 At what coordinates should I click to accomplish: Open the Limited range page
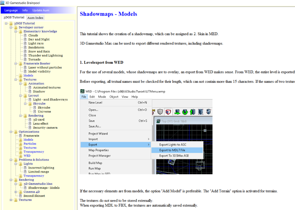click(39, 172)
